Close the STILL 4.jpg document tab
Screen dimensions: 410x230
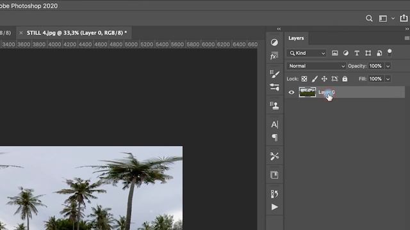pos(21,33)
